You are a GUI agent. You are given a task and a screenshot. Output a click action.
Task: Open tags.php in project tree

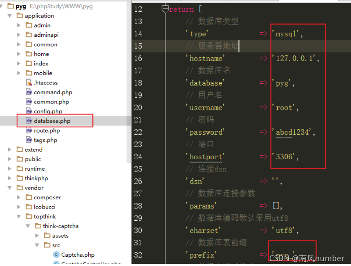coord(45,140)
